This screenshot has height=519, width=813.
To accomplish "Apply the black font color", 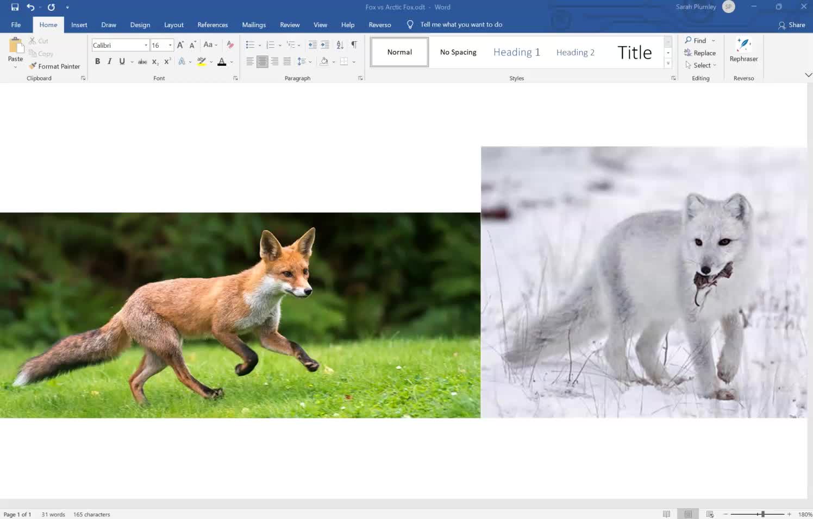I will pos(222,61).
